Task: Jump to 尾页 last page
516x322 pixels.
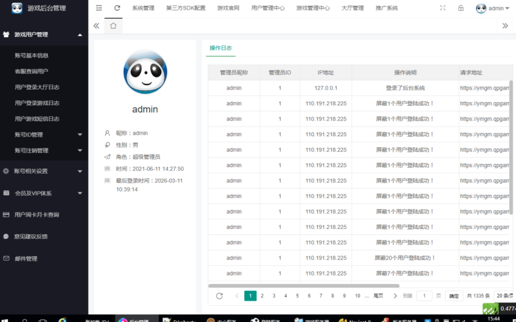Action: 378,296
